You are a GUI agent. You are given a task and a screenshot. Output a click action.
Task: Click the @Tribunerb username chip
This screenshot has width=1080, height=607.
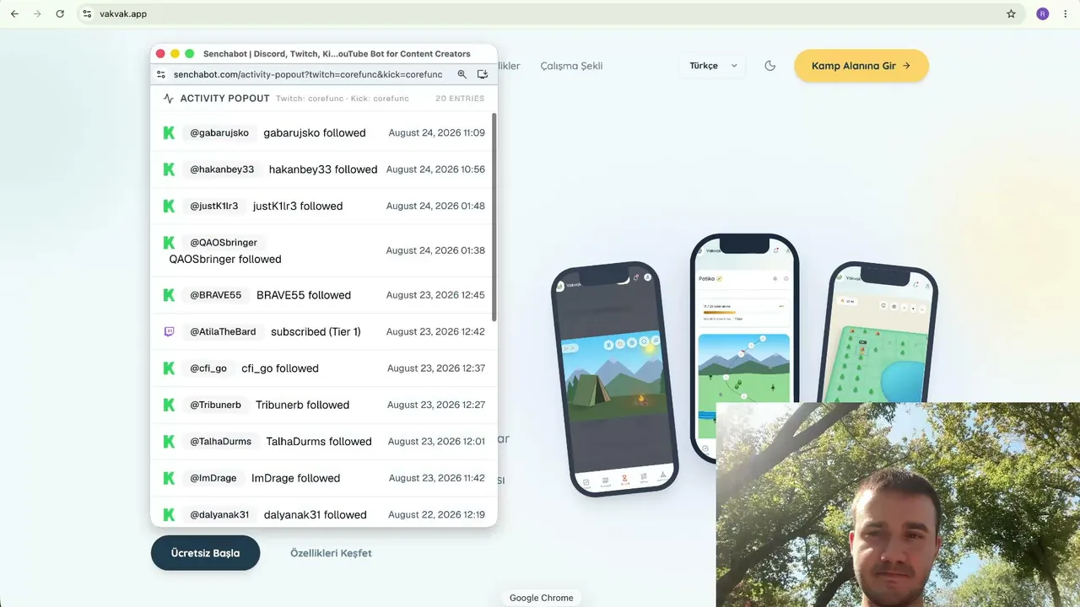point(215,405)
